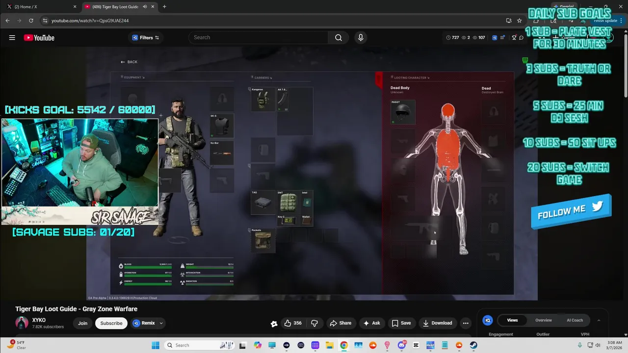This screenshot has width=628, height=353.
Task: Collapse the vidIQ stats panel chevron
Action: pyautogui.click(x=599, y=320)
